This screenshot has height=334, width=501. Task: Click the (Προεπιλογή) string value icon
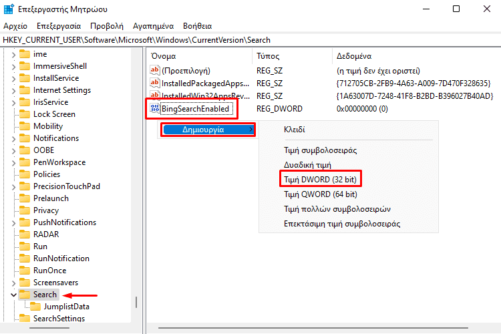click(155, 70)
